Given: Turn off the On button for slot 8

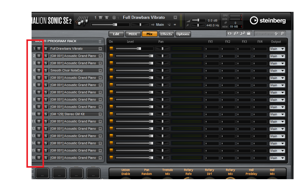Looking at the screenshot, I should point(111,99).
